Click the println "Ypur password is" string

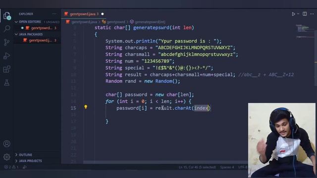(x=187, y=41)
